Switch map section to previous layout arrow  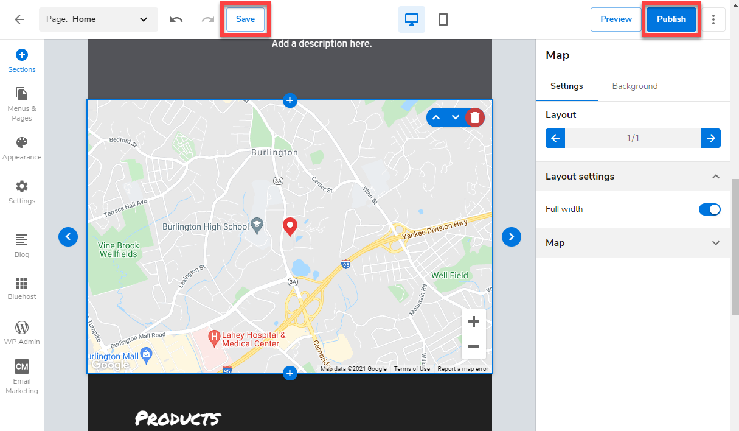(68, 237)
